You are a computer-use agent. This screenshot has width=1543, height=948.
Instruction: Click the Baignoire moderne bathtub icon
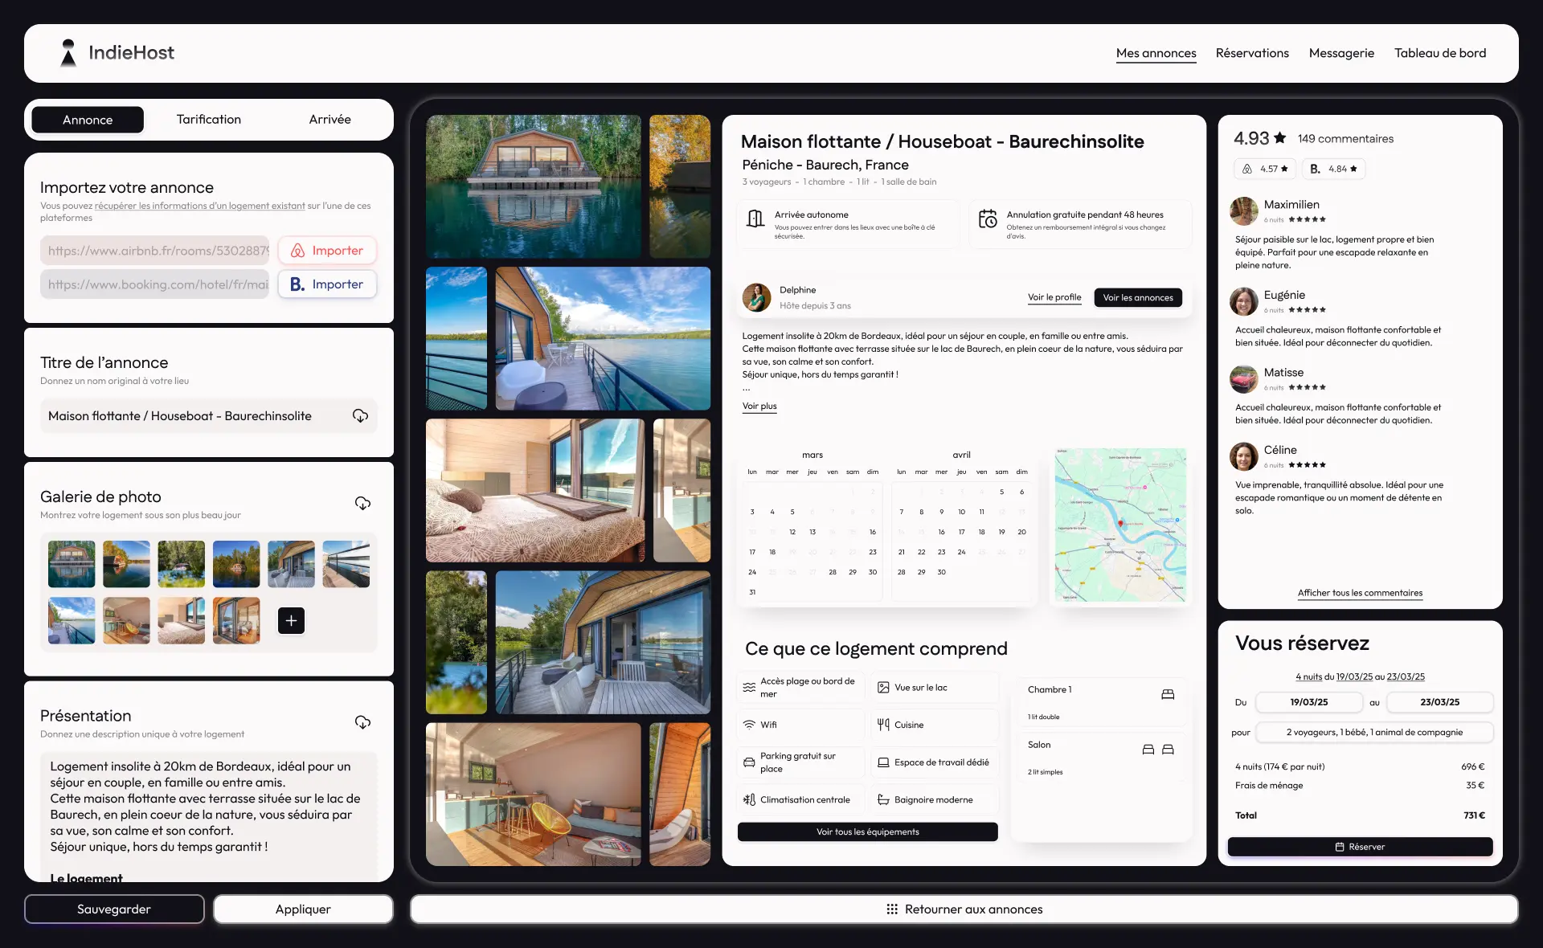pos(883,800)
